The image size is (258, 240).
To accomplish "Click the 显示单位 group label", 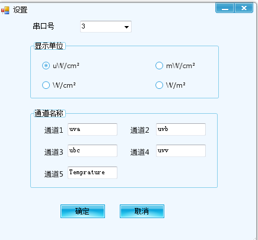I will (x=49, y=46).
